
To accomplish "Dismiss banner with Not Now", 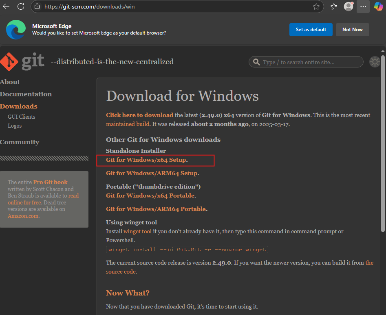I will point(352,30).
